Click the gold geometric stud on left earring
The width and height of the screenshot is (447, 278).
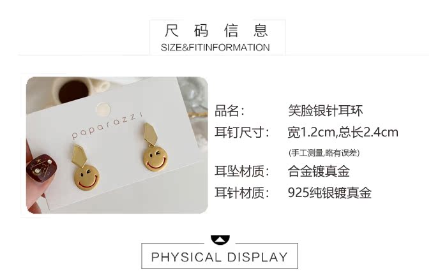coord(79,156)
